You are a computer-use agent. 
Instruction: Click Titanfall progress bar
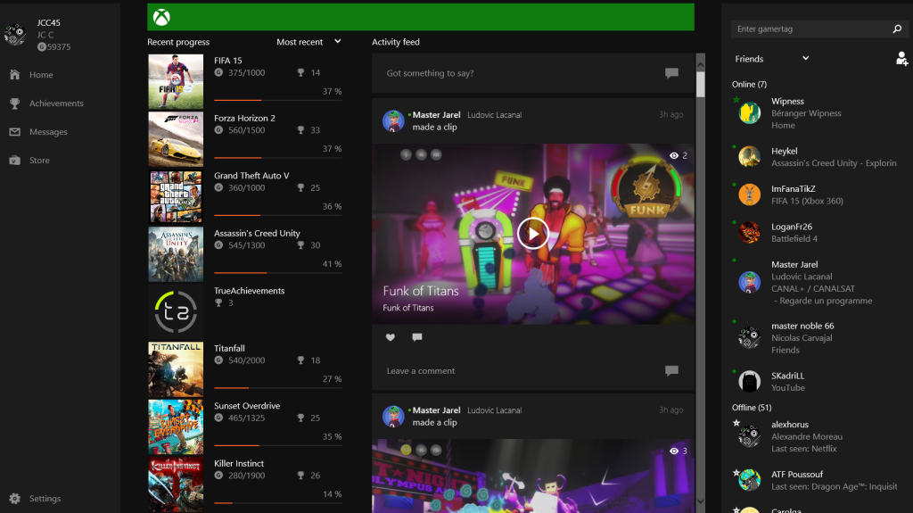pos(278,388)
